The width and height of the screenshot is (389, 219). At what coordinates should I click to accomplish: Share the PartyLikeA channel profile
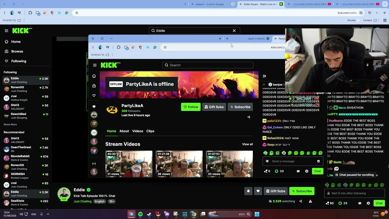tap(249, 117)
